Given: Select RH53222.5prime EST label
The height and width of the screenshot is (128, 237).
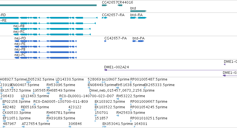Looking at the screenshot, I should coord(131,96).
